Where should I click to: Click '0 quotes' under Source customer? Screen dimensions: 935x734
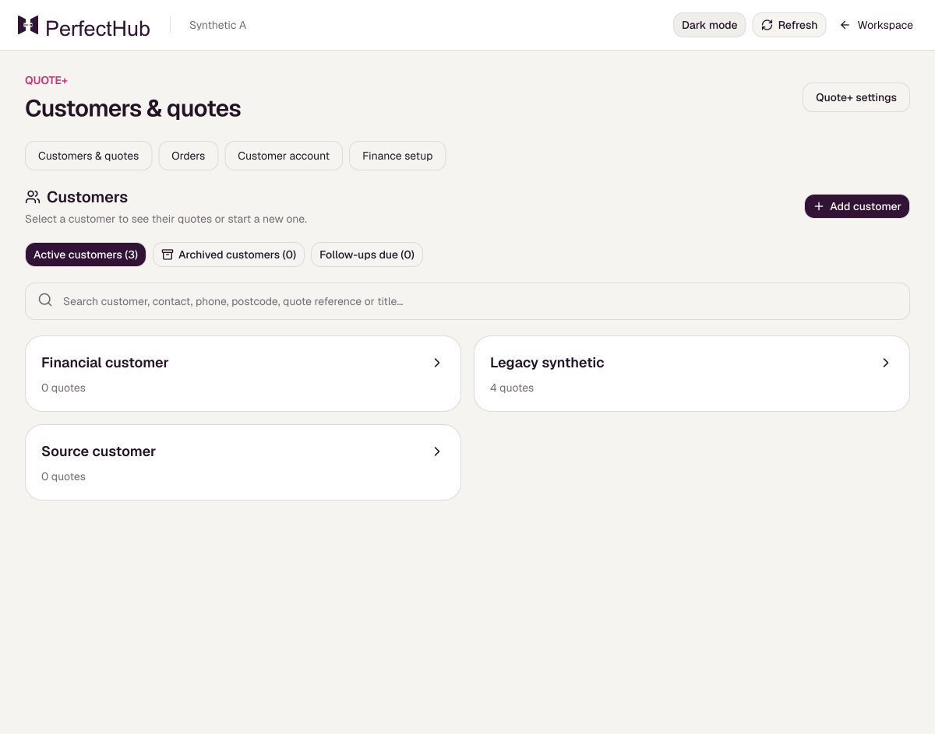coord(63,476)
